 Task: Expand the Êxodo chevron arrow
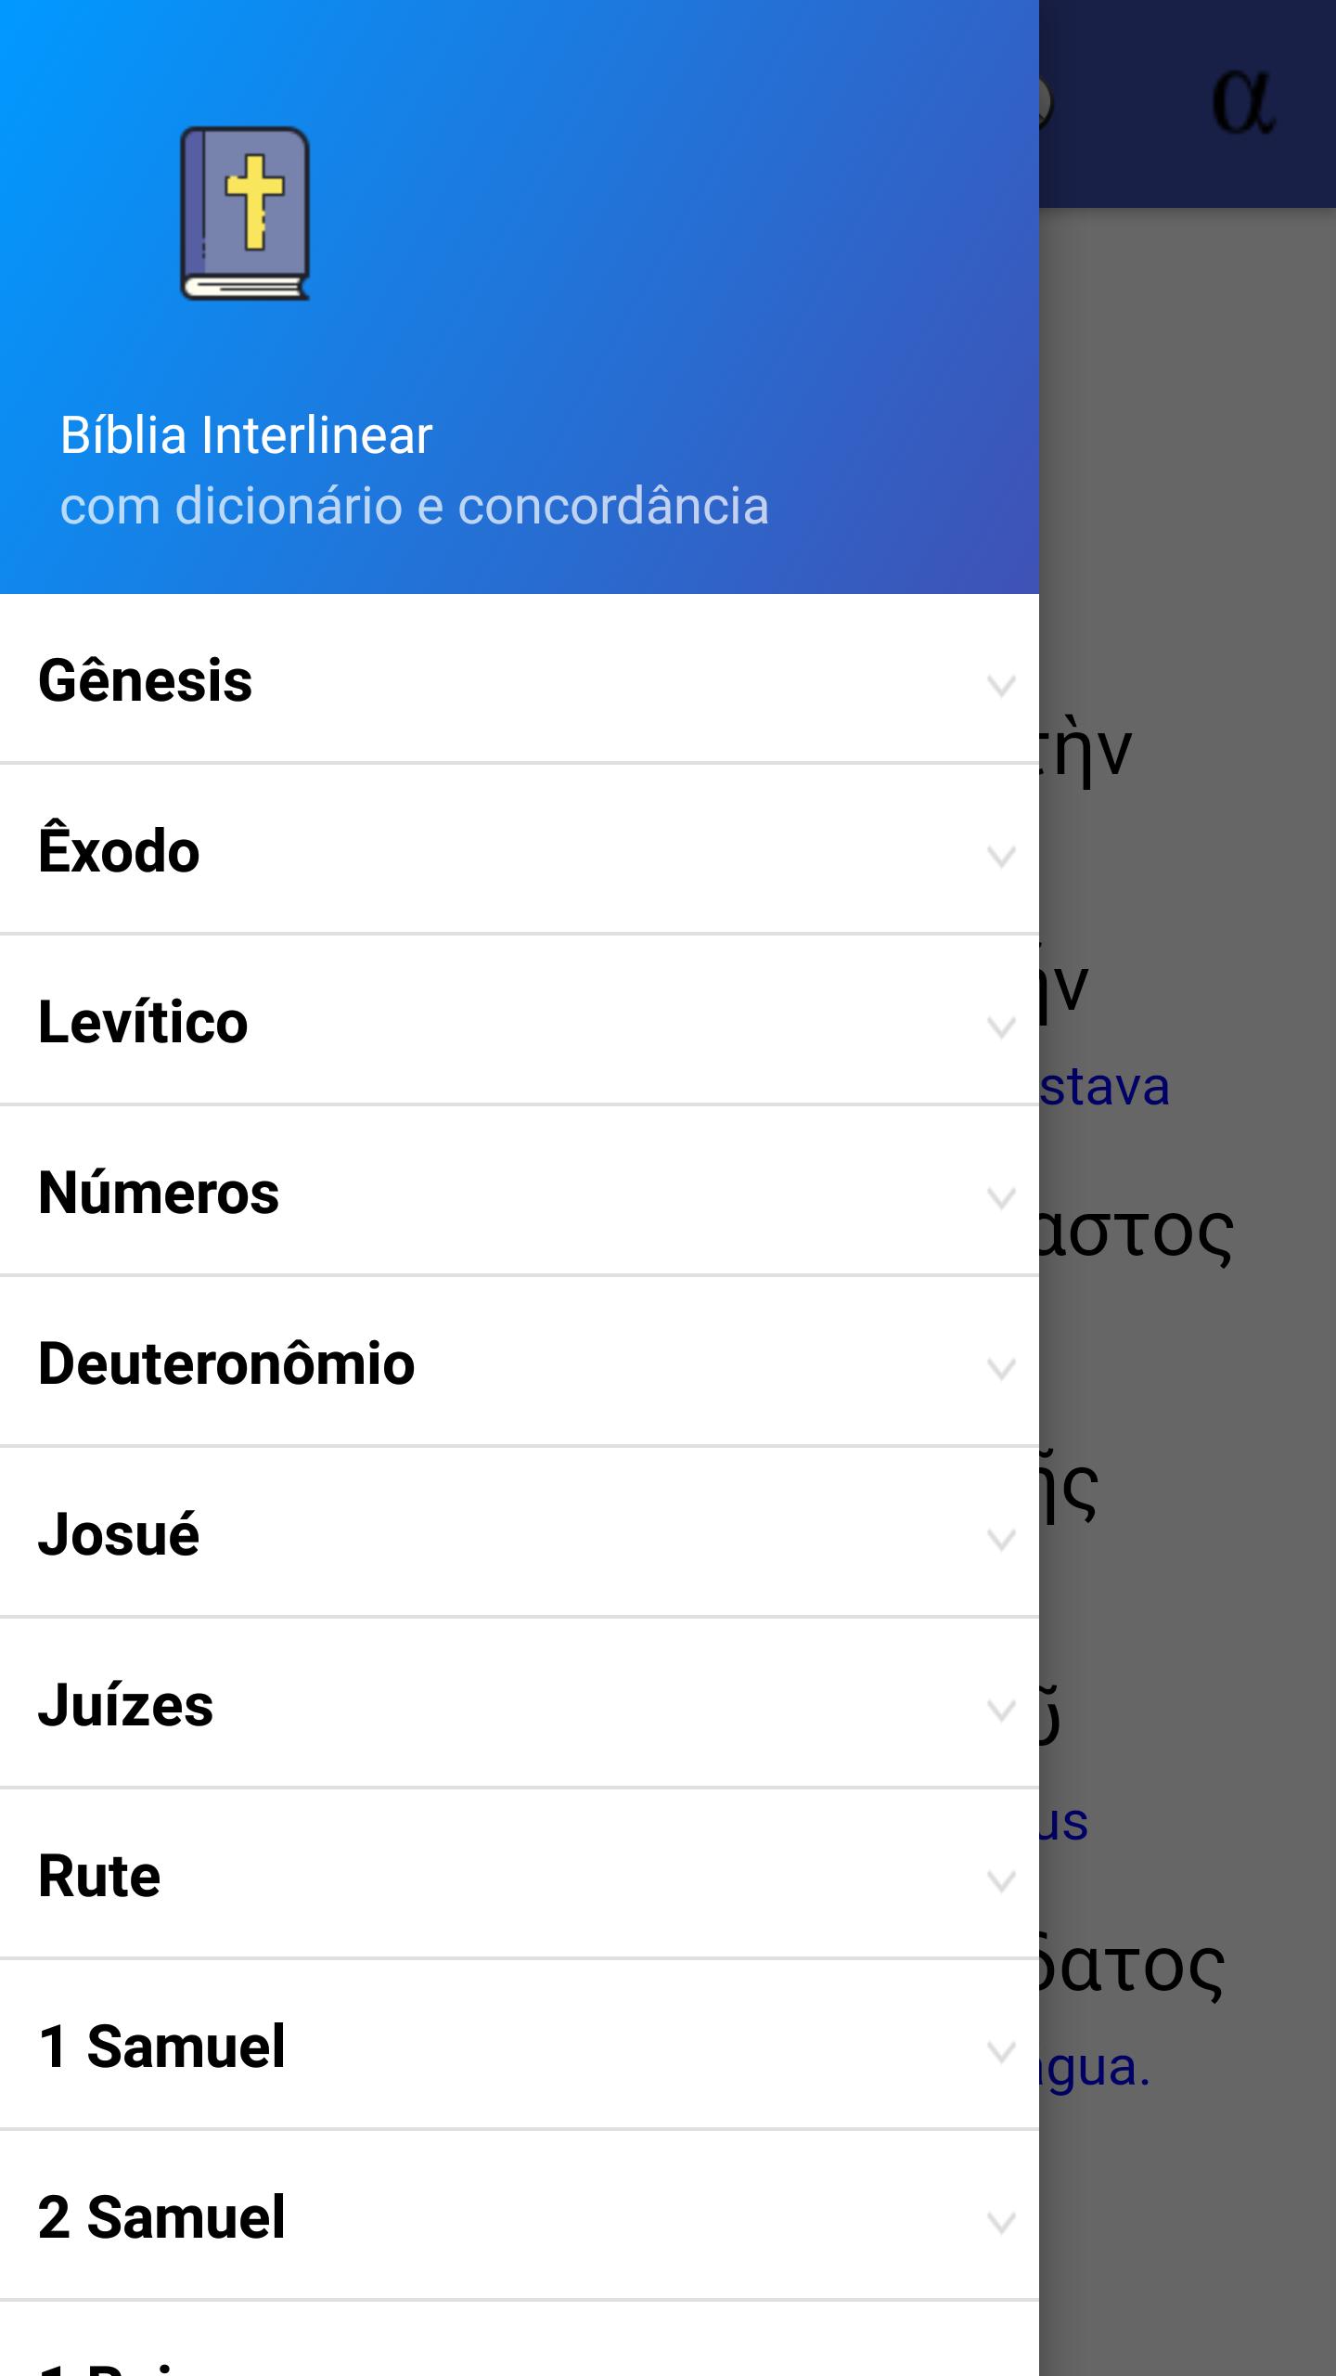(x=1000, y=857)
